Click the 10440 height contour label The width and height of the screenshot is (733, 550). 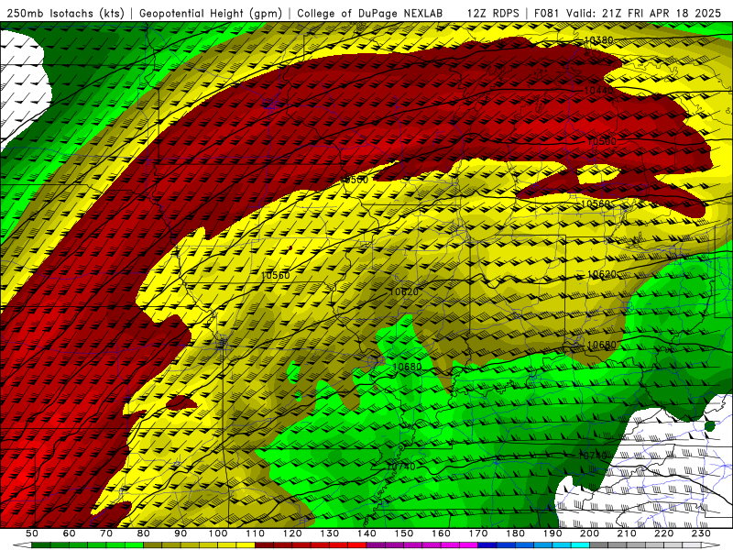(599, 90)
